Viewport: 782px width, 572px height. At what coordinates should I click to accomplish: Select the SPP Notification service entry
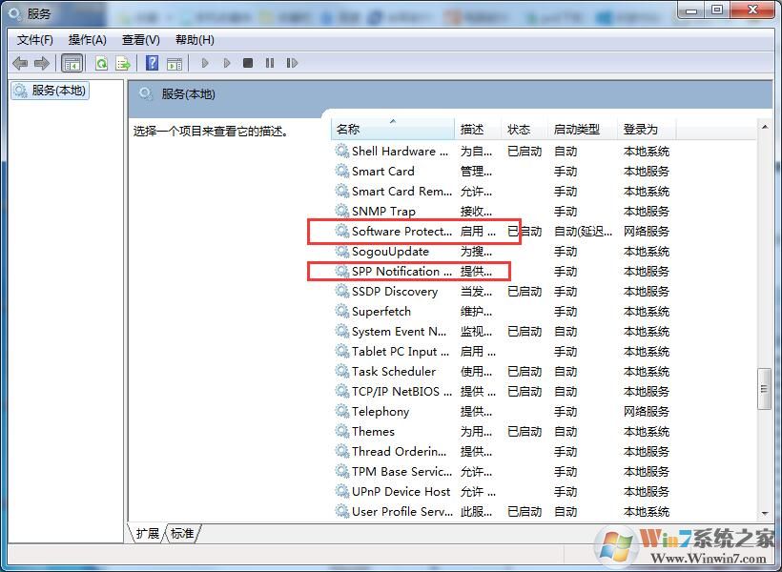click(401, 271)
